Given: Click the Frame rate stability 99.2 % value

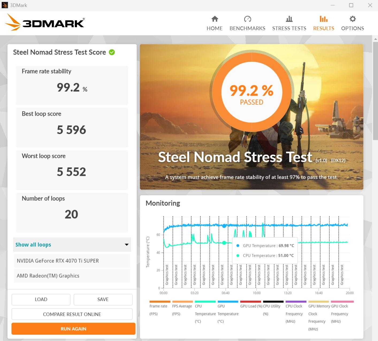Looking at the screenshot, I should click(72, 87).
